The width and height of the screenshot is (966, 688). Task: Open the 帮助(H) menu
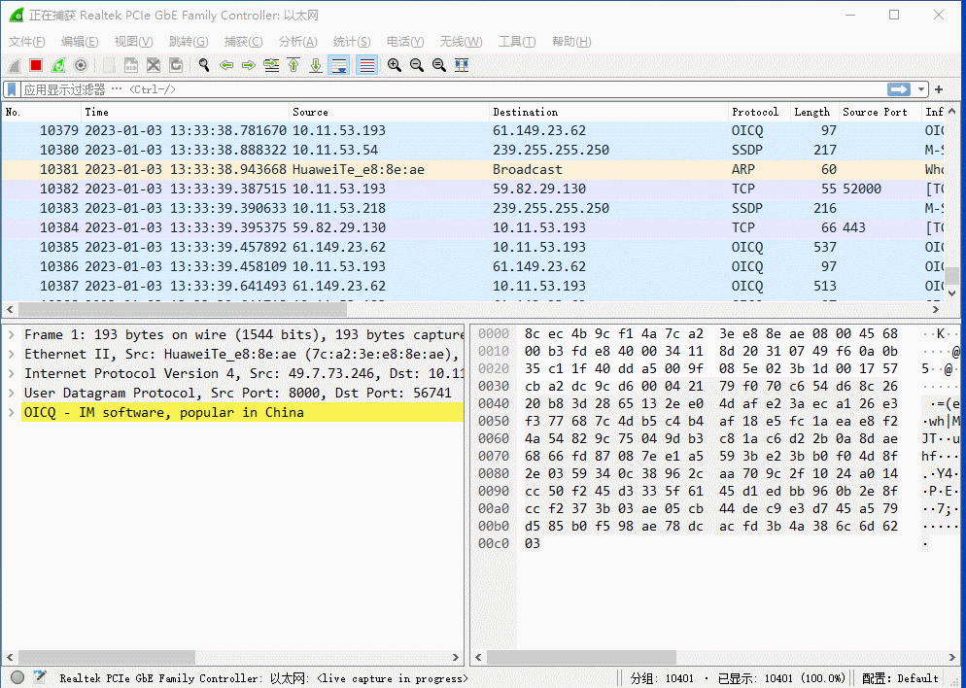coord(571,41)
